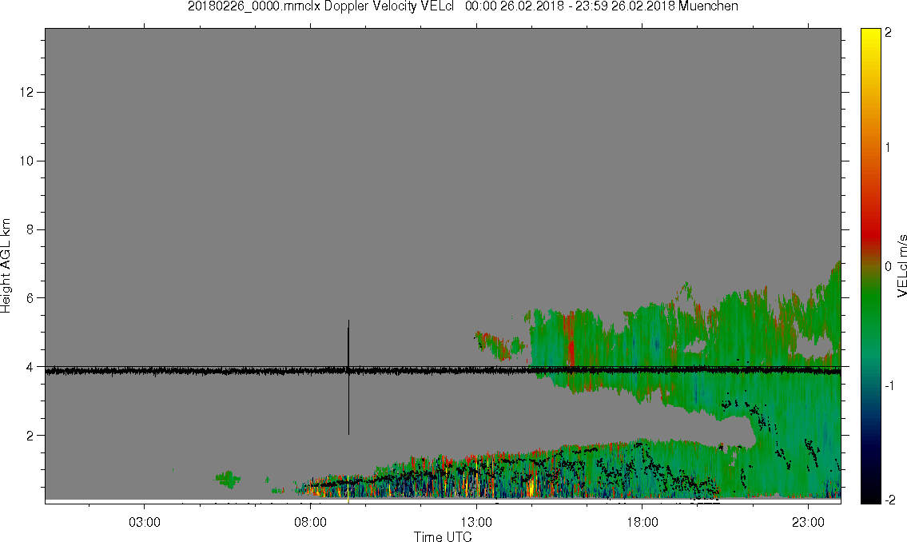Click the '08:00' time axis label
This screenshot has height=542, width=907.
tap(310, 523)
